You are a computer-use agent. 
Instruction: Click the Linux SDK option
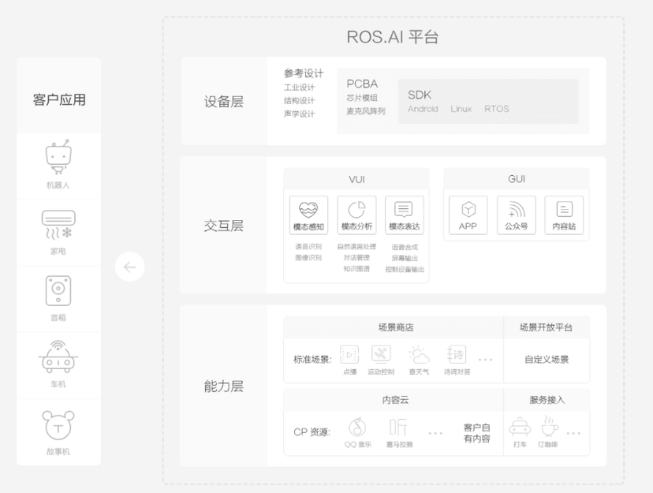[461, 109]
